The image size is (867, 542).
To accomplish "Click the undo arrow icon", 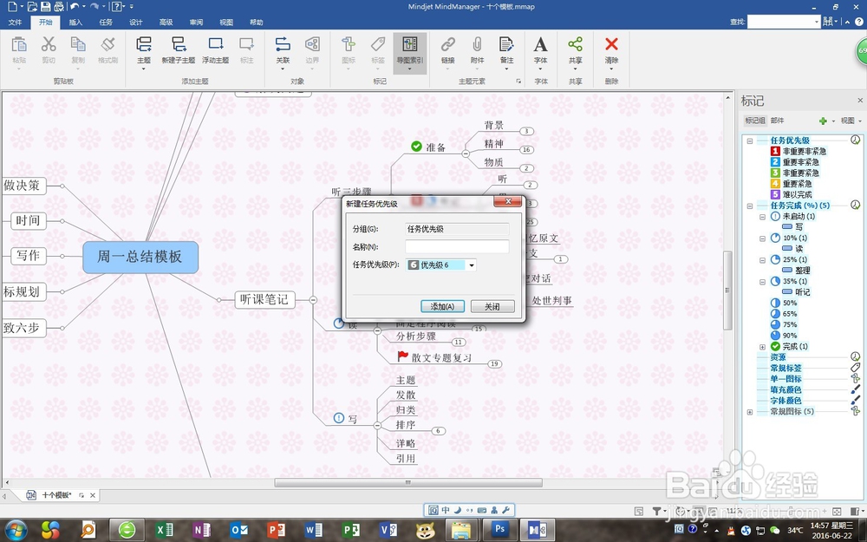I will pyautogui.click(x=74, y=7).
